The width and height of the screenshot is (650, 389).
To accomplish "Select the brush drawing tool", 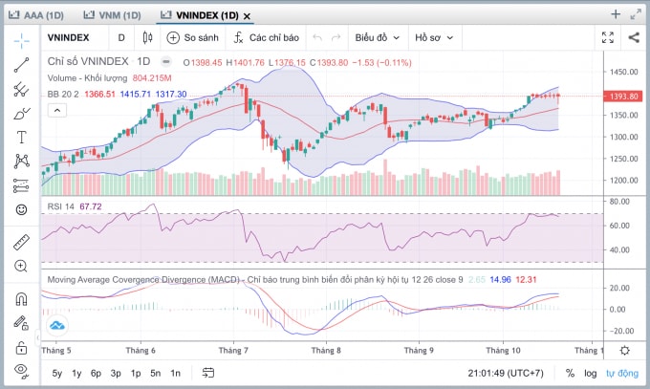I will [x=22, y=113].
